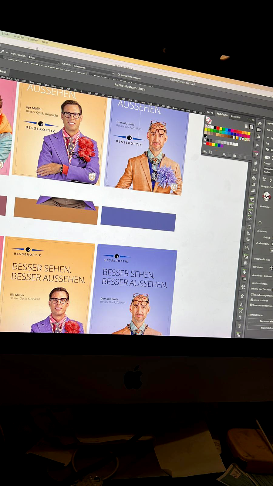Click the Lineal und Raster label
This screenshot has height=486, width=273.
coord(262,259)
